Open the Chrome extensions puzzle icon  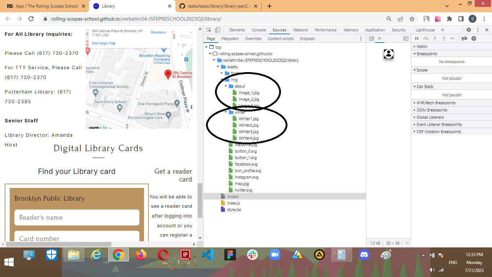(x=449, y=19)
